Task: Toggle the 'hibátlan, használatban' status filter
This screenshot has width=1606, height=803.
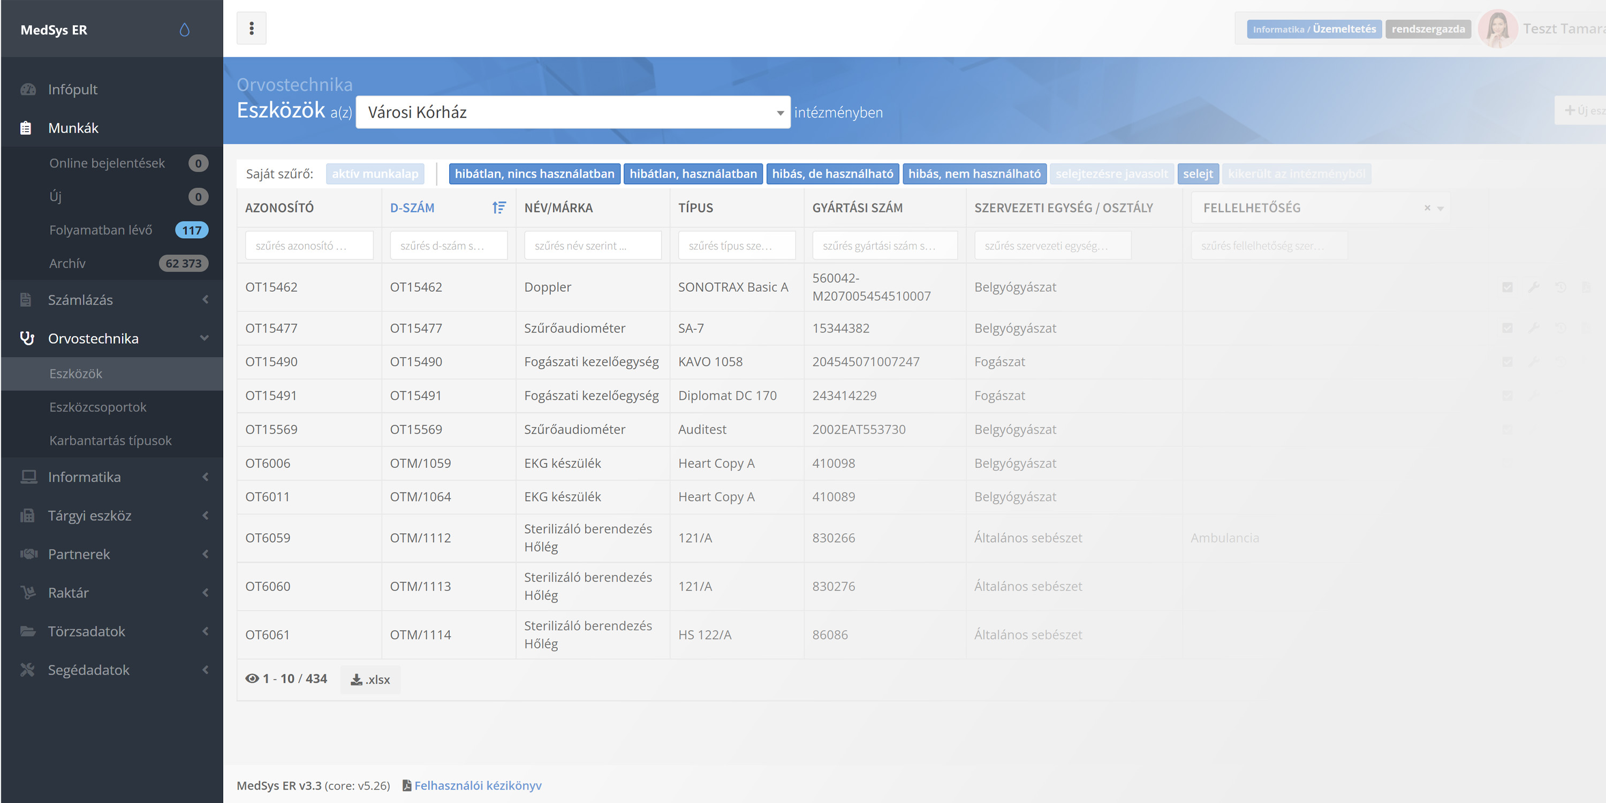Action: [693, 173]
